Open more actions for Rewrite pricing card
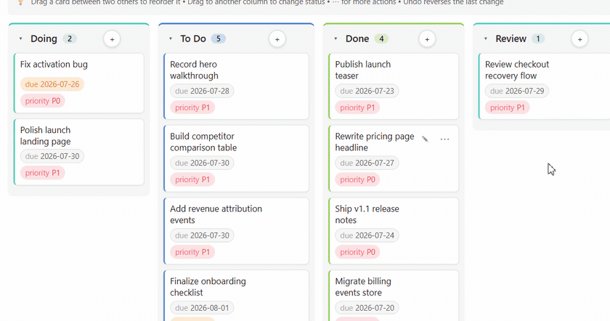The image size is (610, 321). pyautogui.click(x=444, y=139)
